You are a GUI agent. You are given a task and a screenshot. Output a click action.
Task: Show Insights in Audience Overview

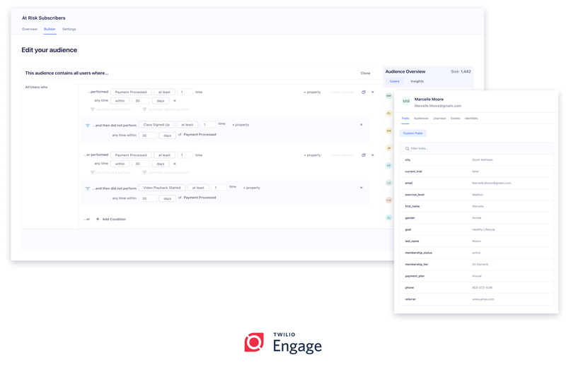tap(417, 81)
